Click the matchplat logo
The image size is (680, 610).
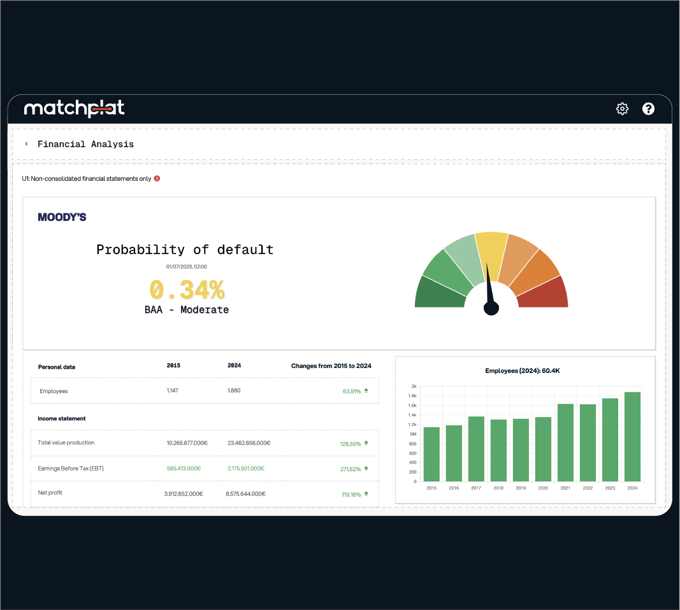tap(74, 109)
